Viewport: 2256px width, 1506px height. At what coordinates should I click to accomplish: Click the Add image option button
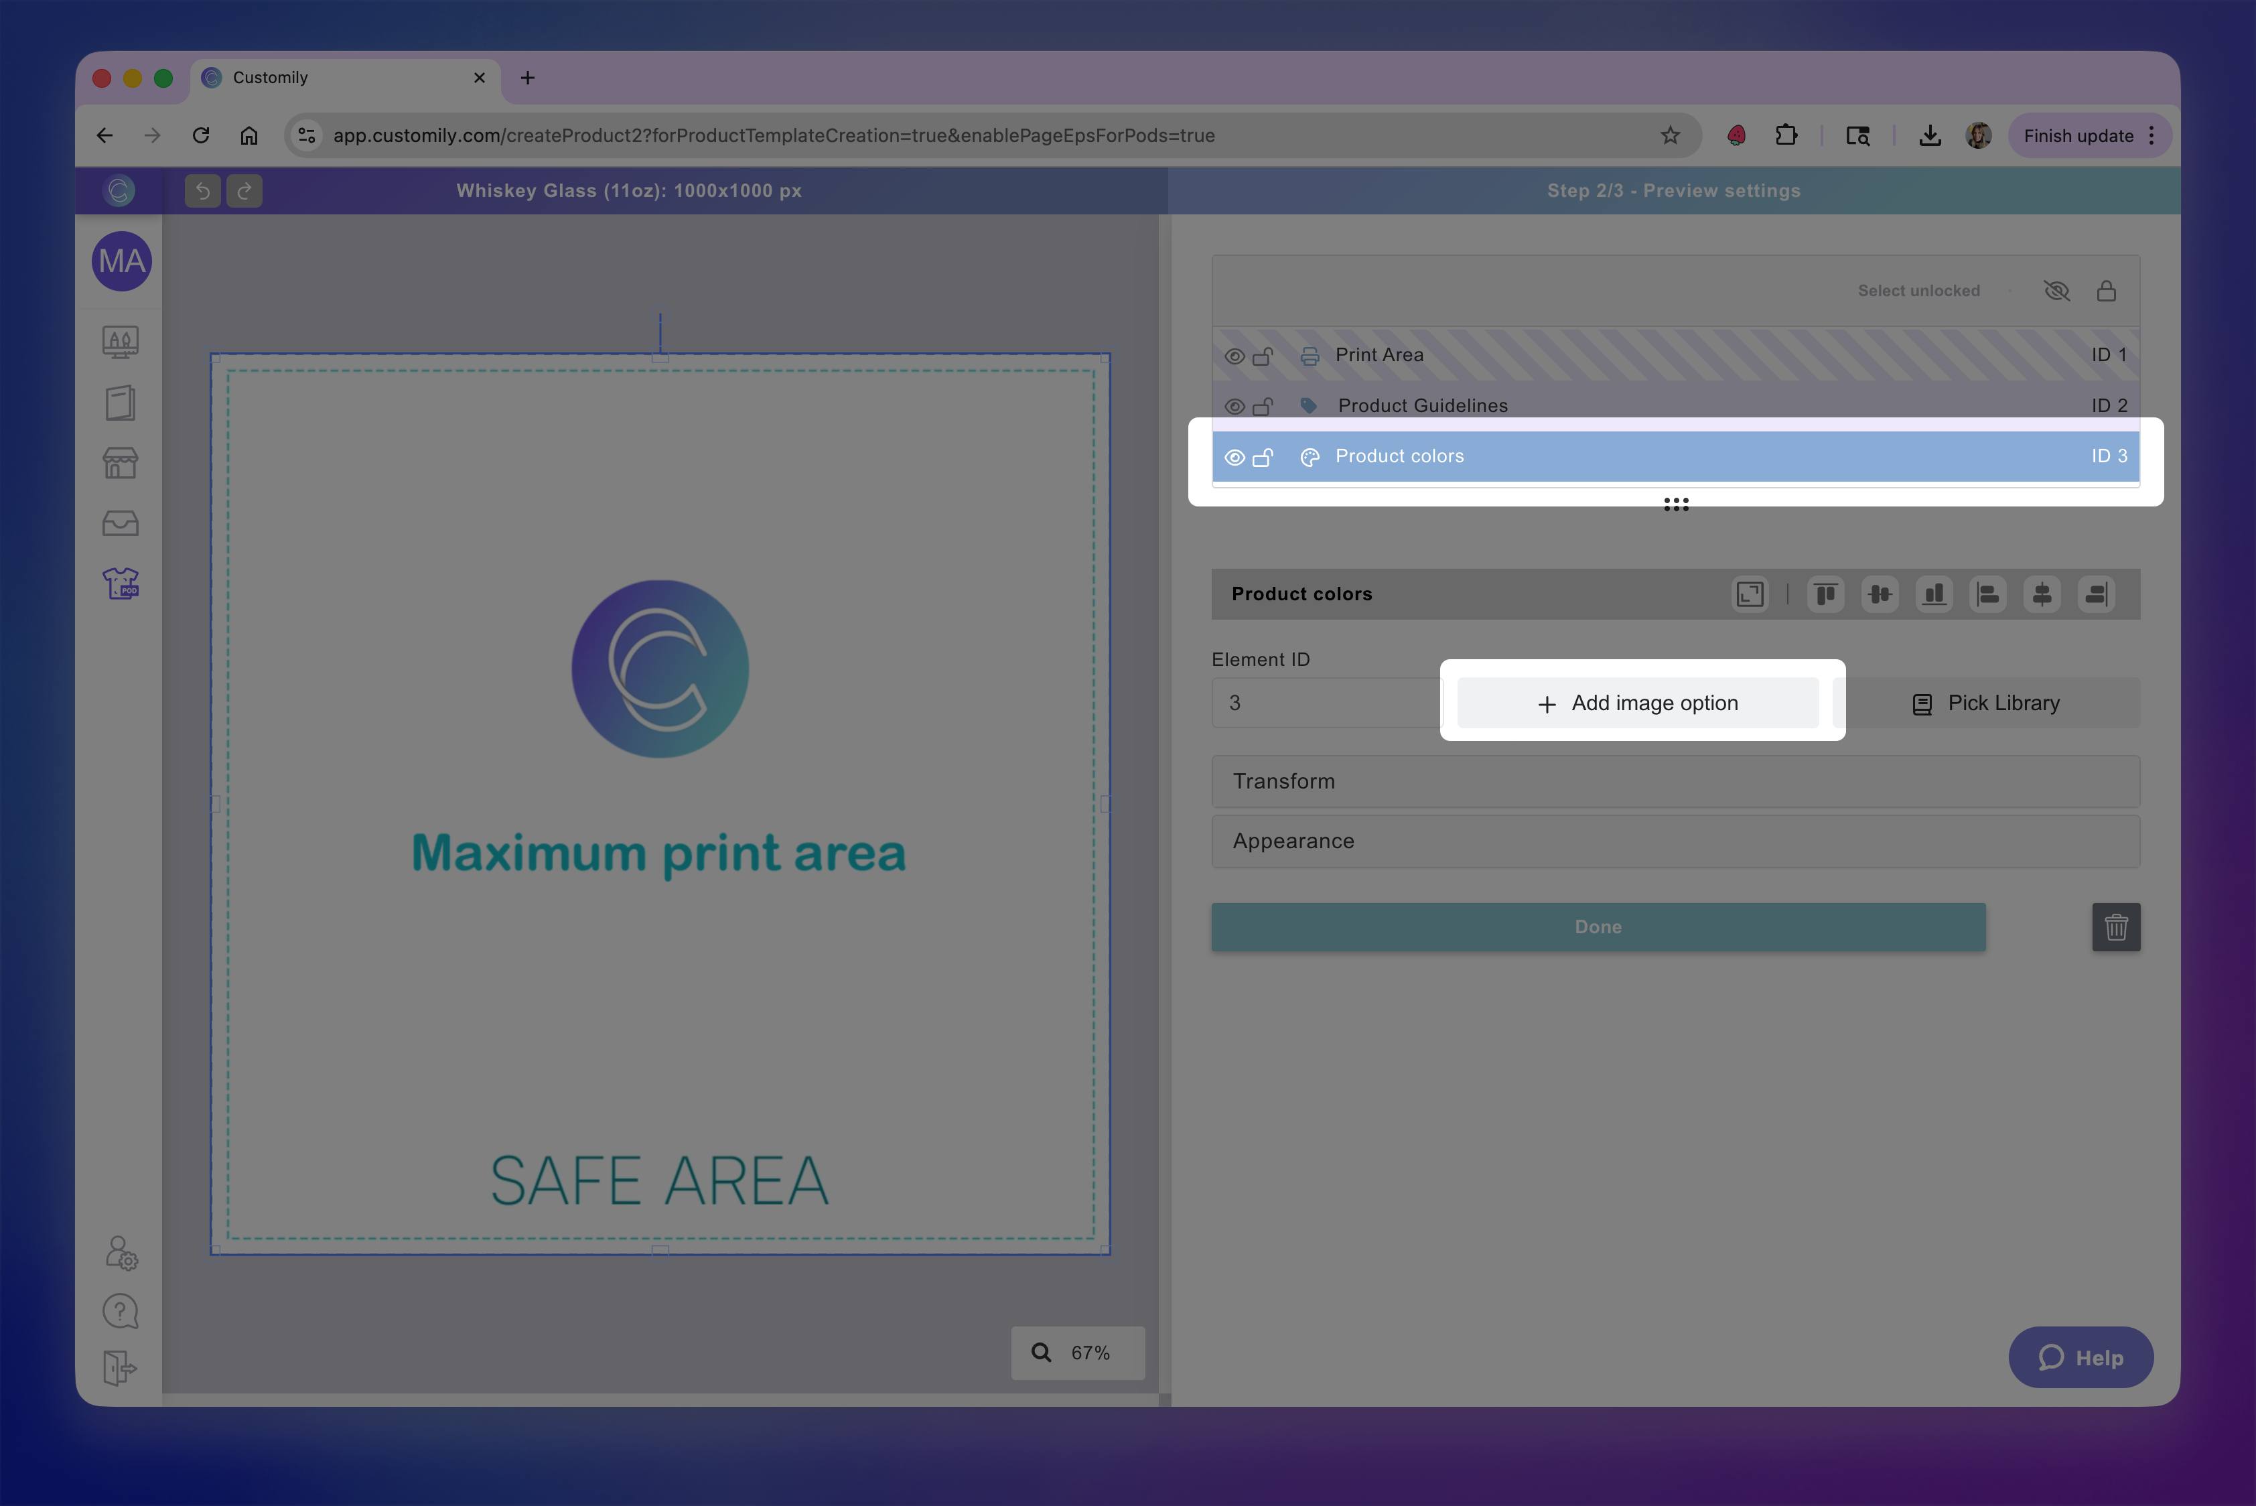point(1638,702)
